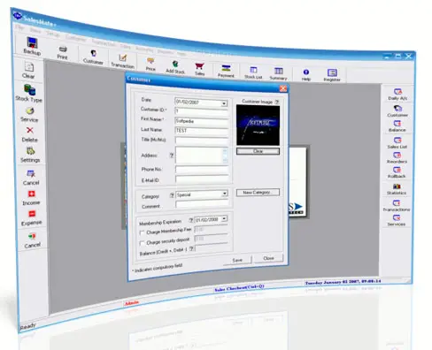Click the Backup disk icon
The image size is (432, 350).
point(32,42)
